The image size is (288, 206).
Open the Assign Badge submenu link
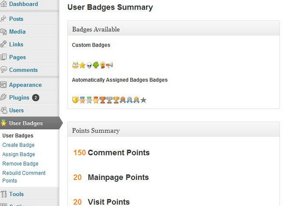(x=19, y=154)
